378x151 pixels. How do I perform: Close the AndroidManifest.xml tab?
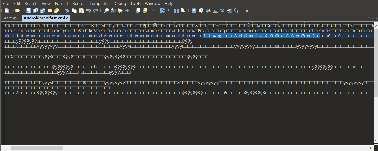pyautogui.click(x=67, y=18)
